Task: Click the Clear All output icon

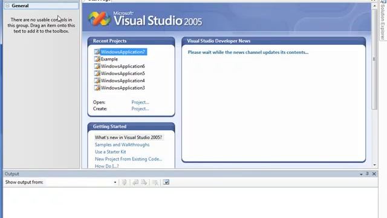Action: (155, 182)
